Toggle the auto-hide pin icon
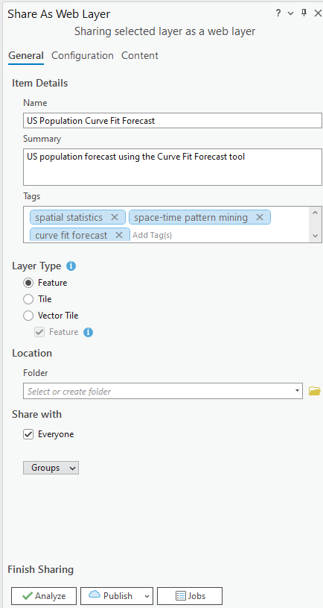The height and width of the screenshot is (608, 323). tap(304, 13)
